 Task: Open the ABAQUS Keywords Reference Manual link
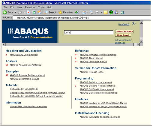click(x=98, y=55)
